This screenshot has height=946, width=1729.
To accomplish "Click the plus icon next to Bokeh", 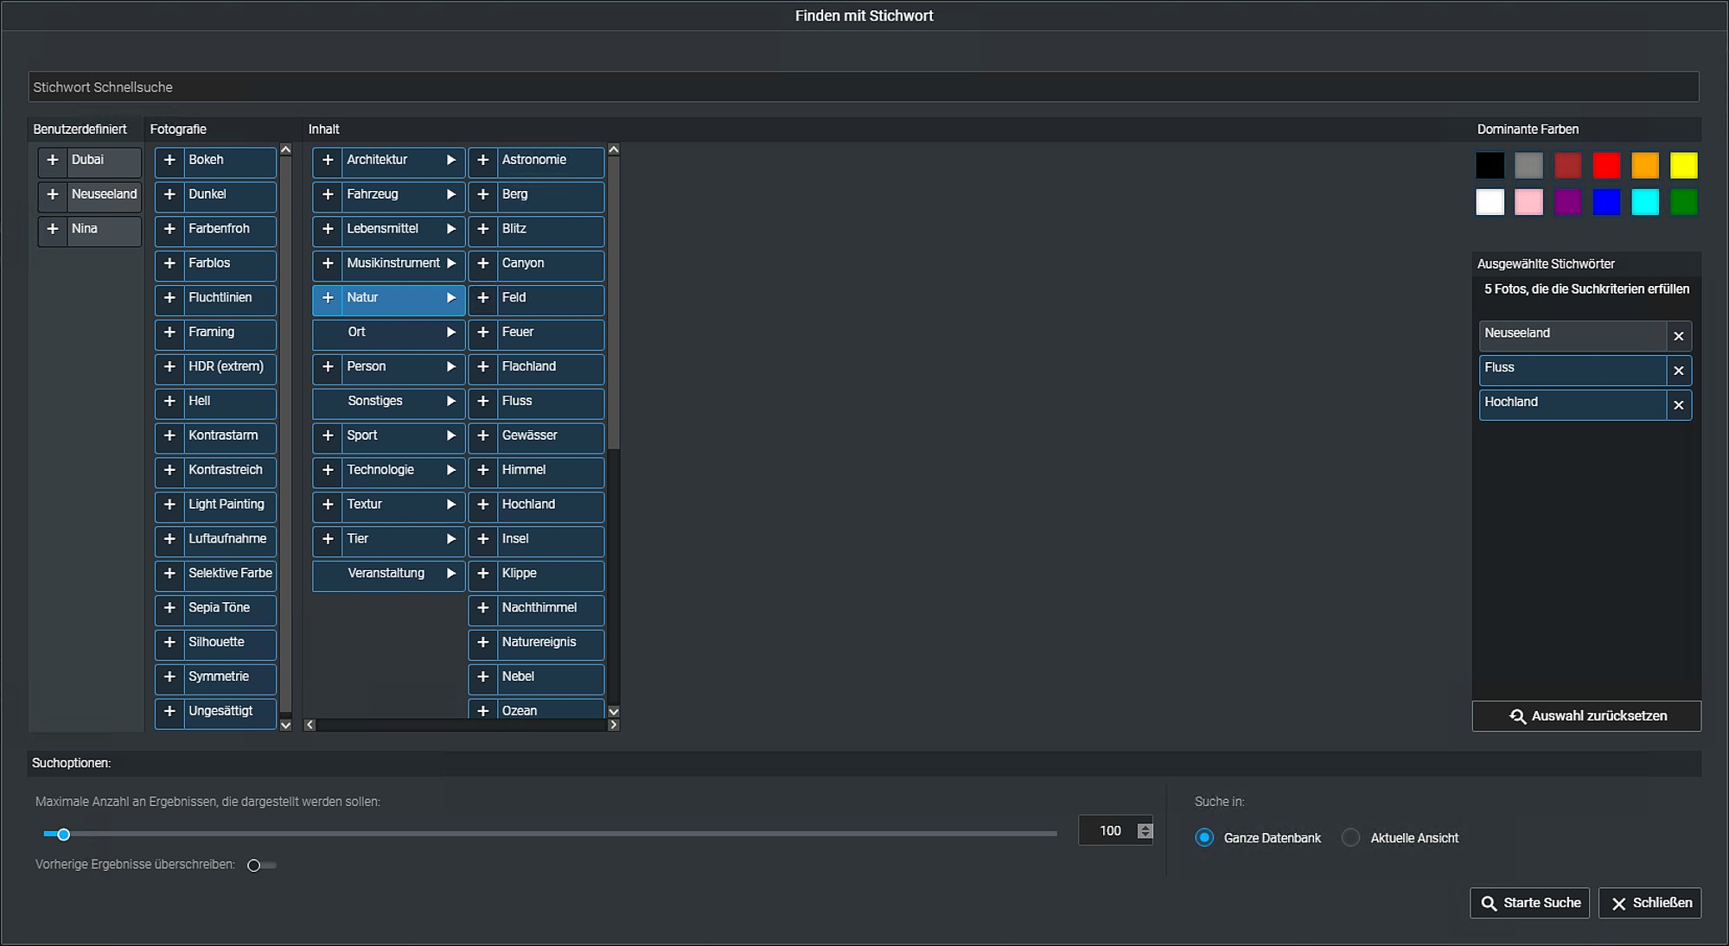I will (x=169, y=161).
